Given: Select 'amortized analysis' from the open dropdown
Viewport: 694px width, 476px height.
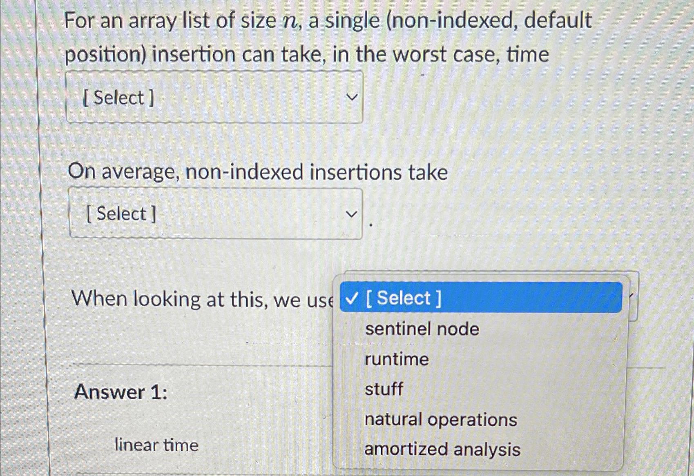Looking at the screenshot, I should pyautogui.click(x=442, y=449).
